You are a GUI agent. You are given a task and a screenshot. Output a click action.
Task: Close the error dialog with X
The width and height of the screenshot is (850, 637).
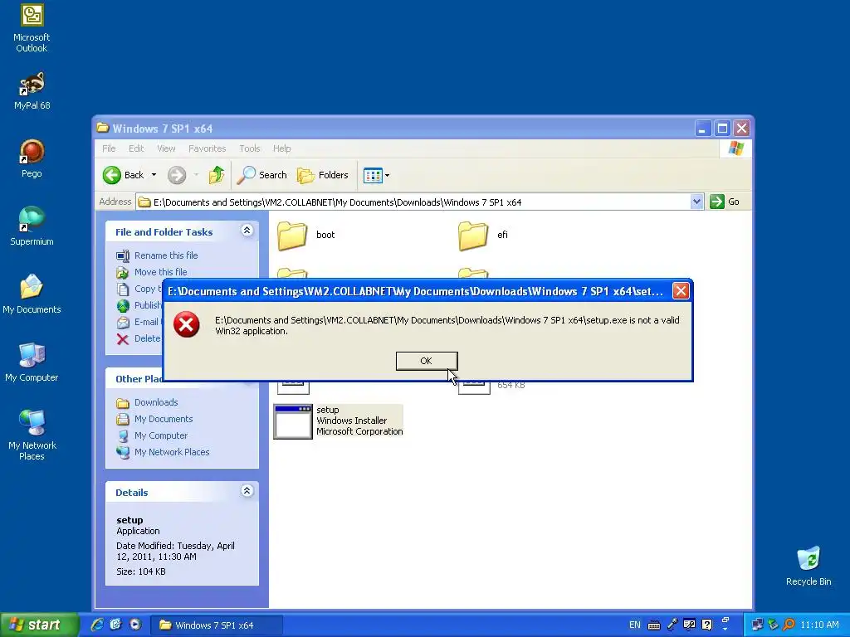[x=681, y=291]
